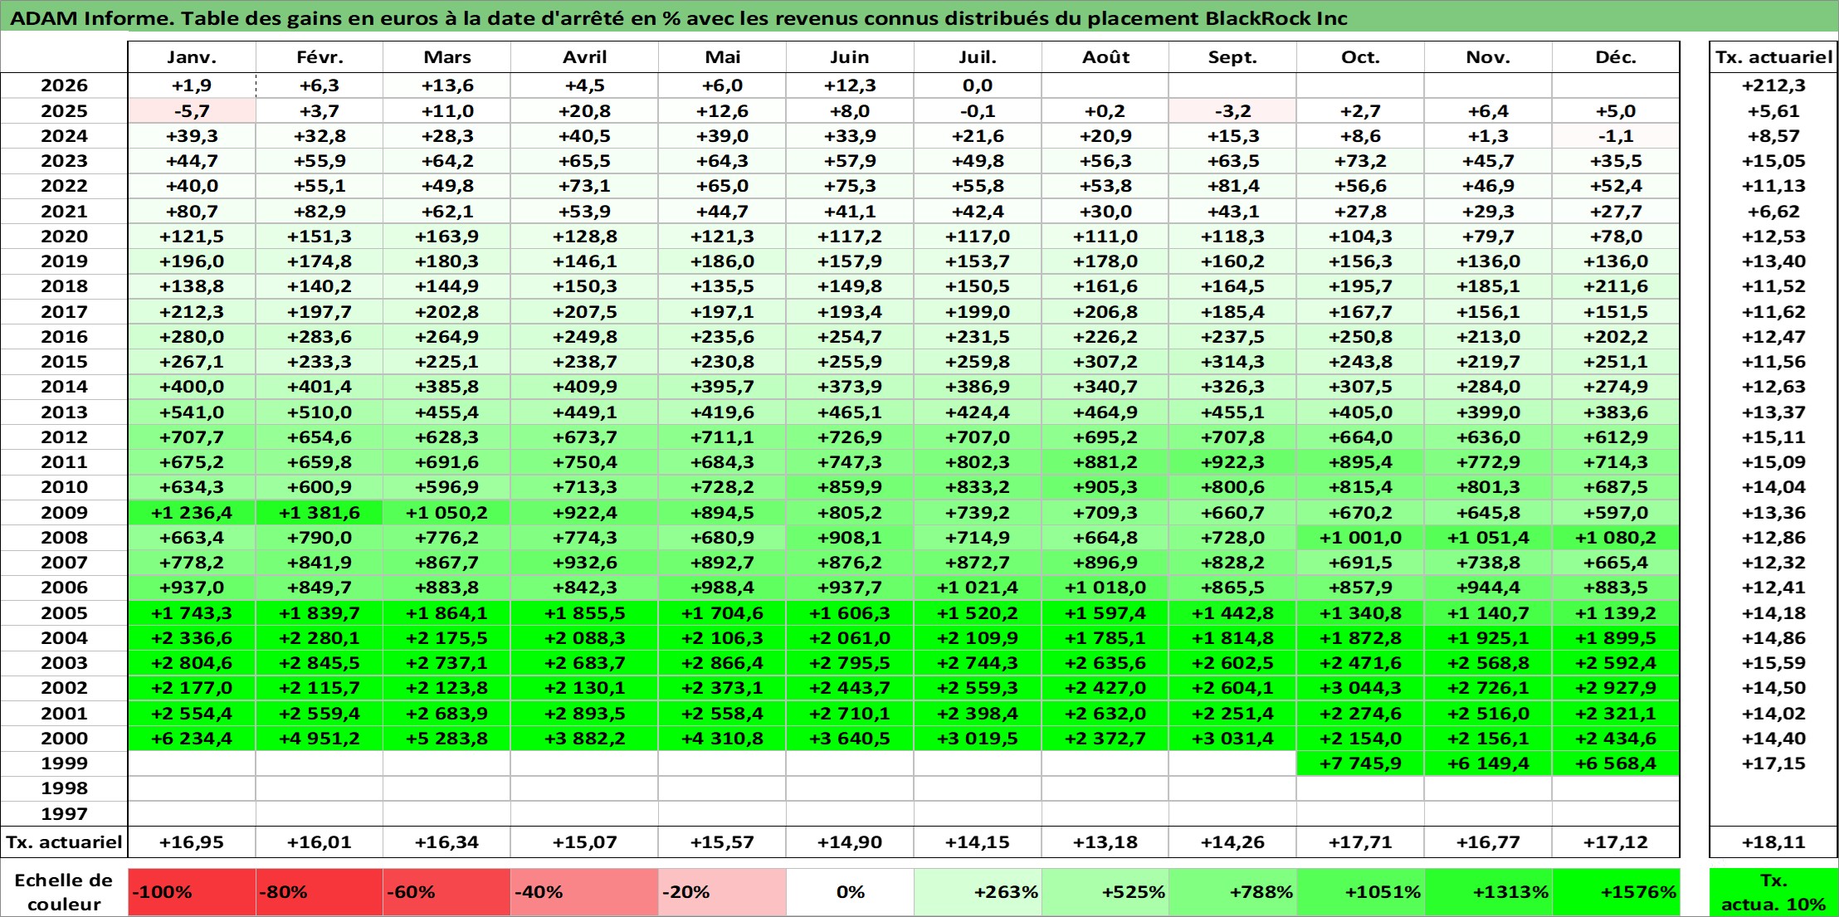Click the 2026 row label
The width and height of the screenshot is (1839, 917).
click(x=64, y=85)
